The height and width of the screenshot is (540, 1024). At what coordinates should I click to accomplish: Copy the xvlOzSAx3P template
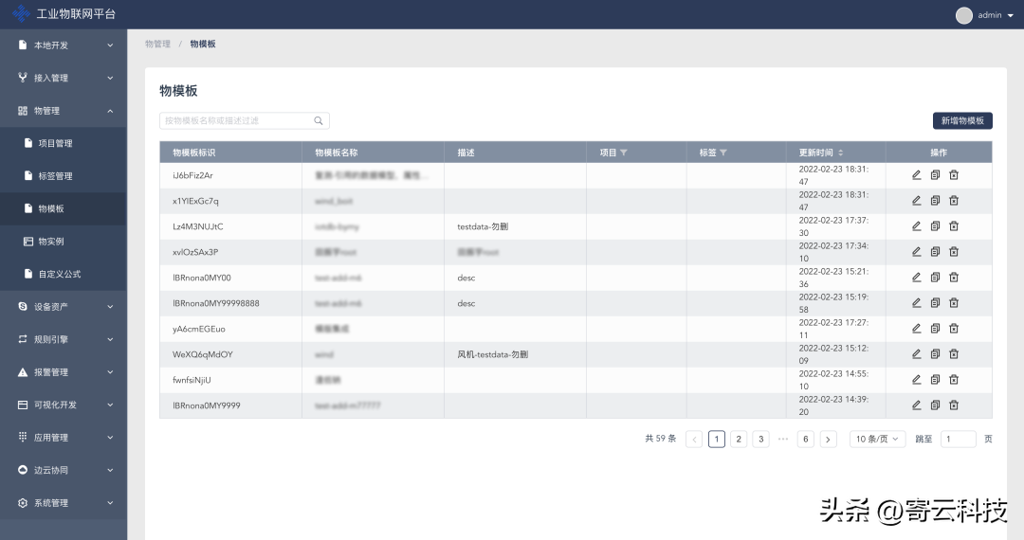pos(935,252)
